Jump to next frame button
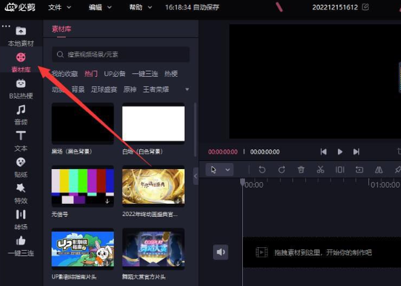This screenshot has height=286, width=401. 356,152
